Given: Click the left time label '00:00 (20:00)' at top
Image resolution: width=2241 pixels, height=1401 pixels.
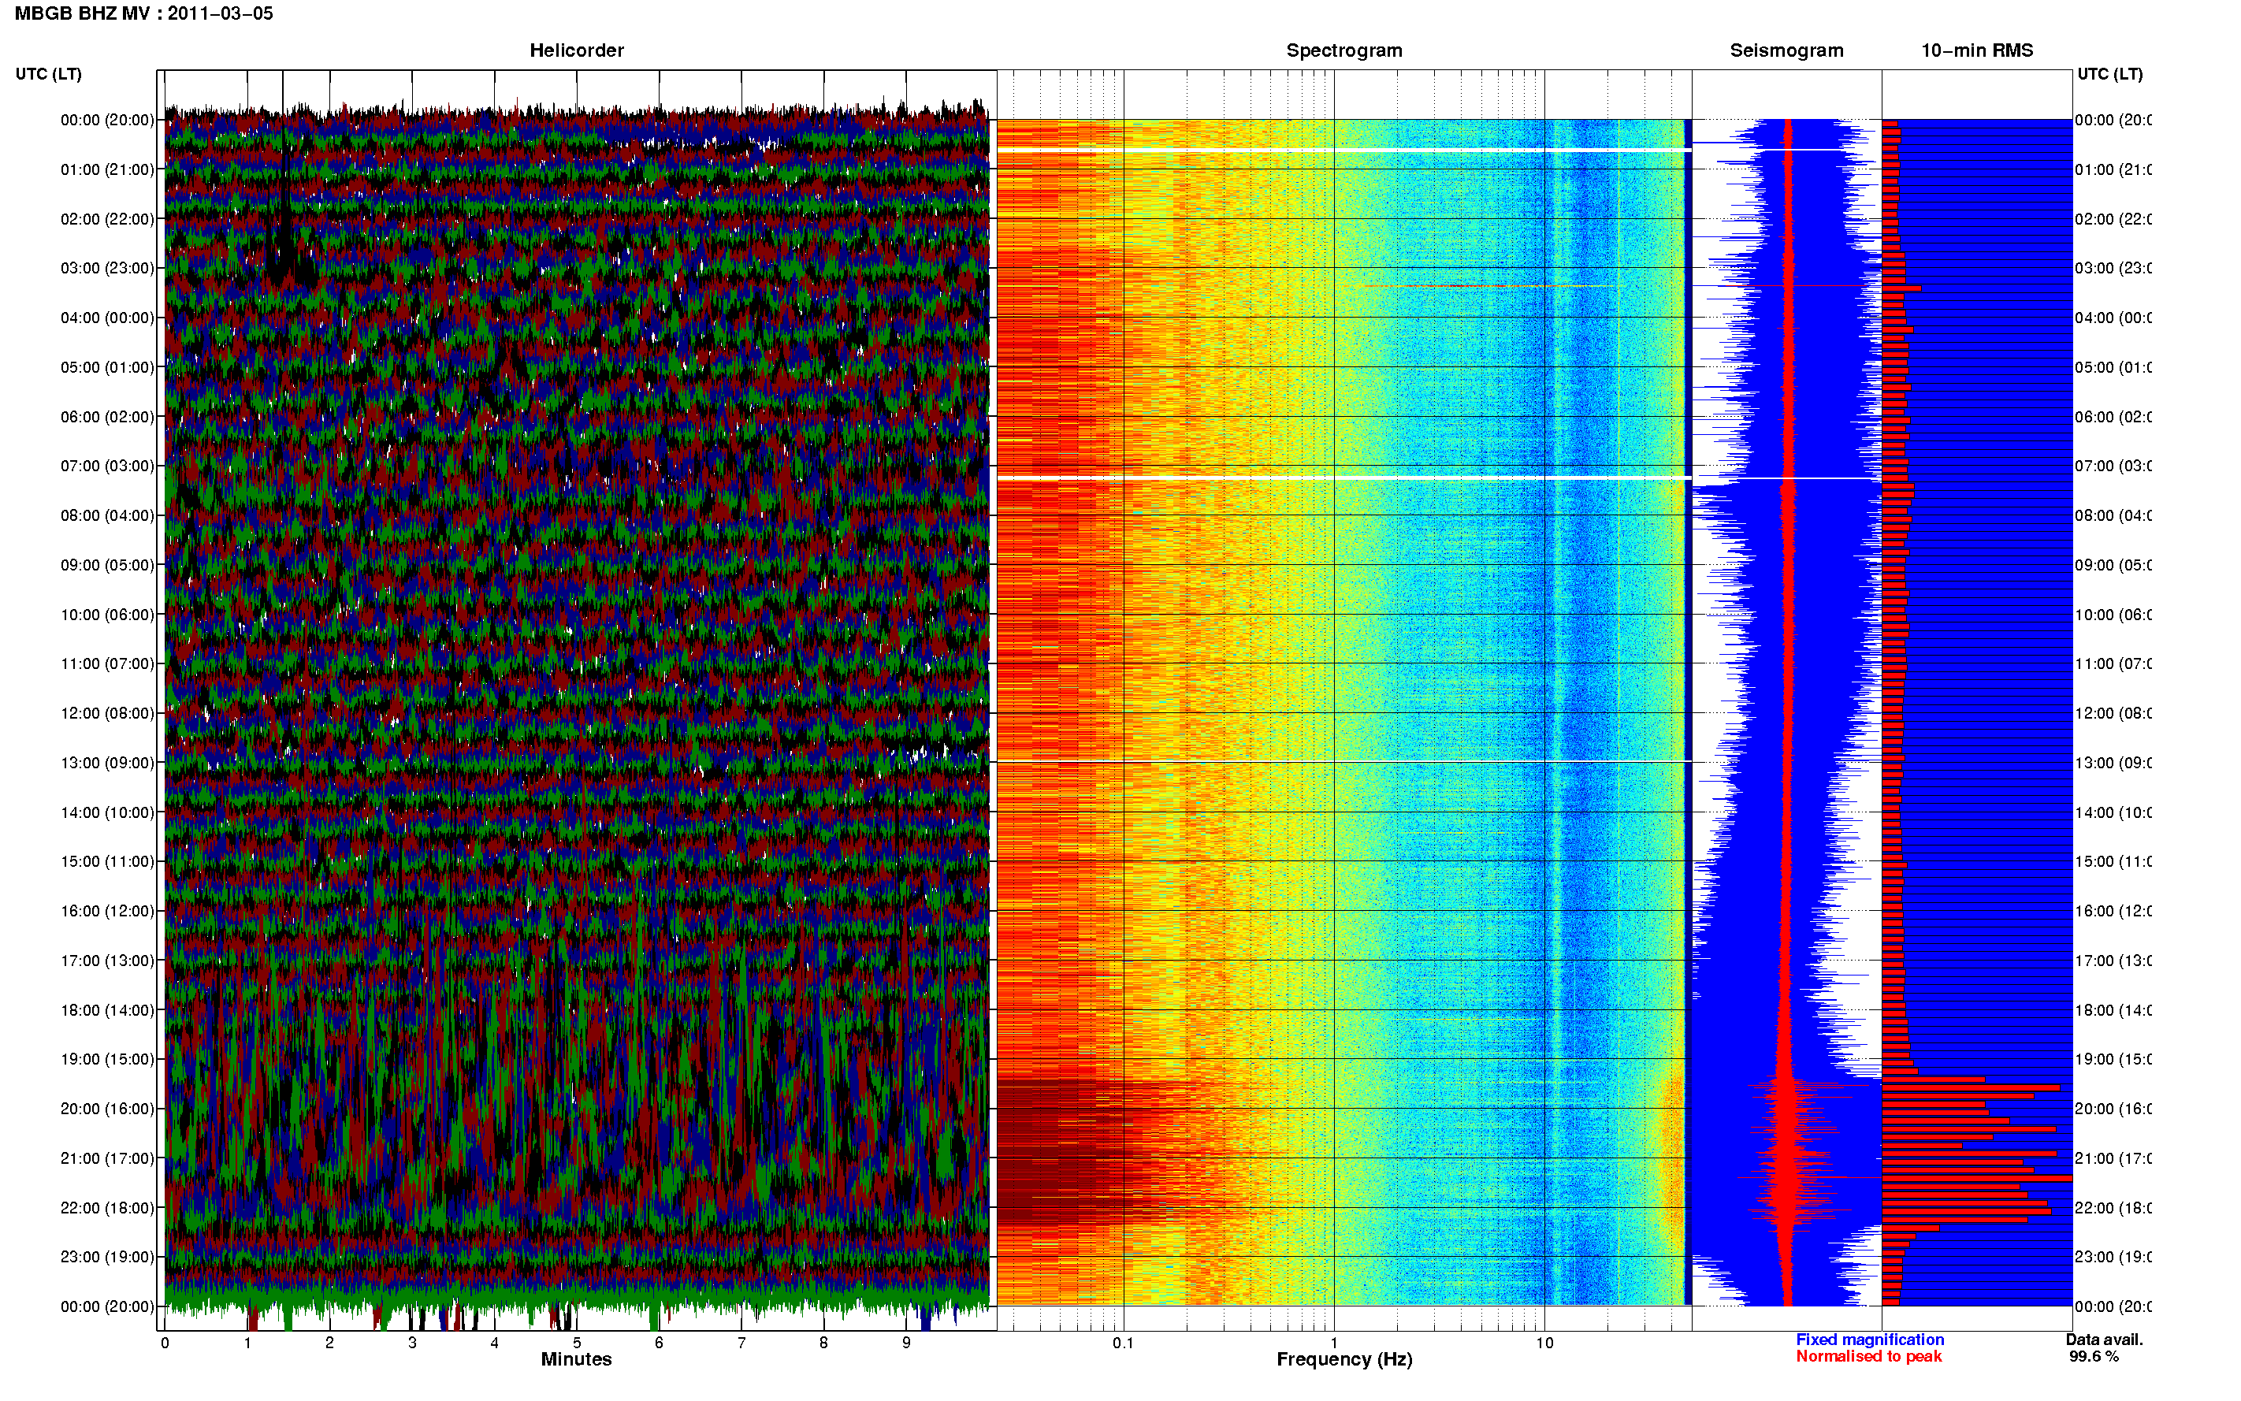Looking at the screenshot, I should coord(107,120).
